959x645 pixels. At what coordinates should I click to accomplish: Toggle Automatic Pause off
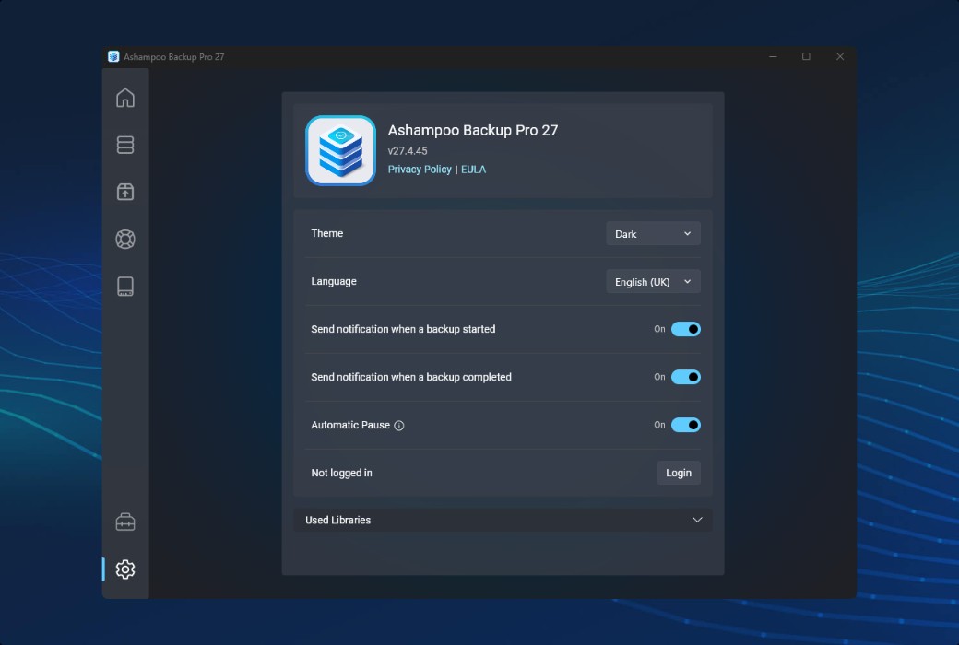tap(686, 425)
